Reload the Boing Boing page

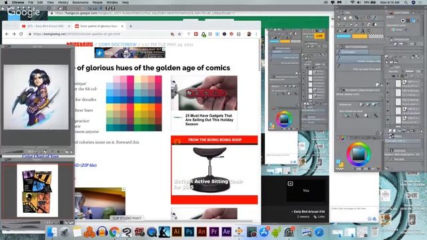(x=21, y=34)
